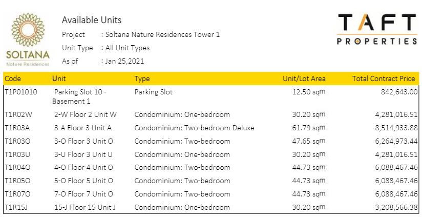Click the 15-J Floor 15 Unit J cell

pos(85,207)
